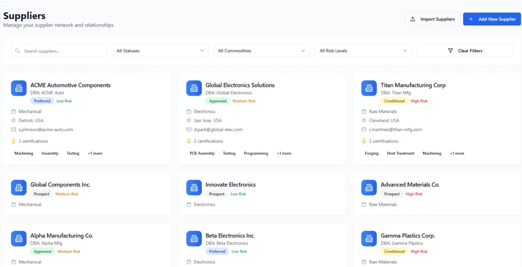The image size is (522, 267).
Task: Click the s.johnson@acme-auto.com email text
Action: pos(46,130)
